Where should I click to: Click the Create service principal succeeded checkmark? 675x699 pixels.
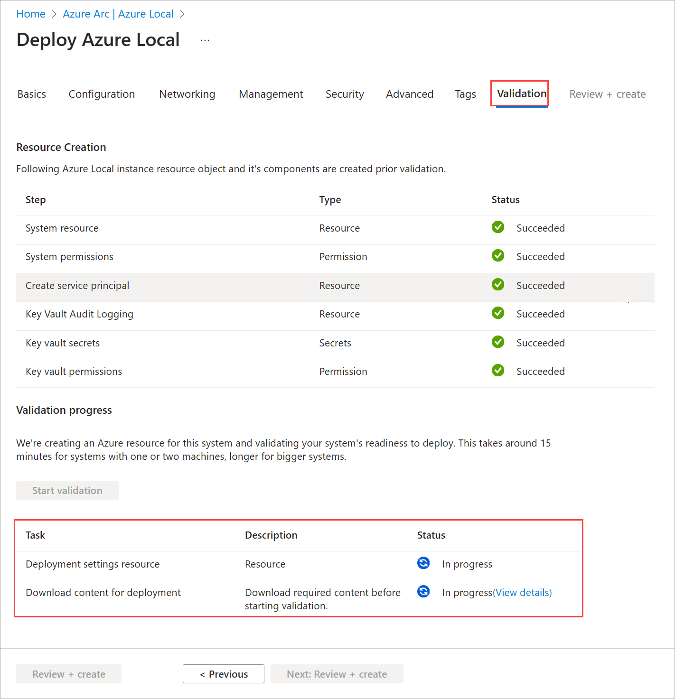coord(498,285)
